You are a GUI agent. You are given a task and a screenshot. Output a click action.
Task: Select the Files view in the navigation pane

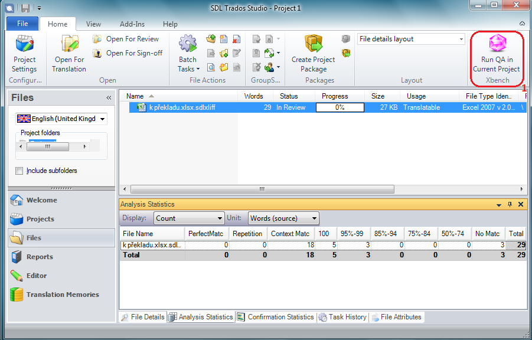[61, 238]
